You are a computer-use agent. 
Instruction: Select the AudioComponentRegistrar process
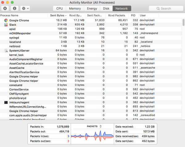(26, 59)
